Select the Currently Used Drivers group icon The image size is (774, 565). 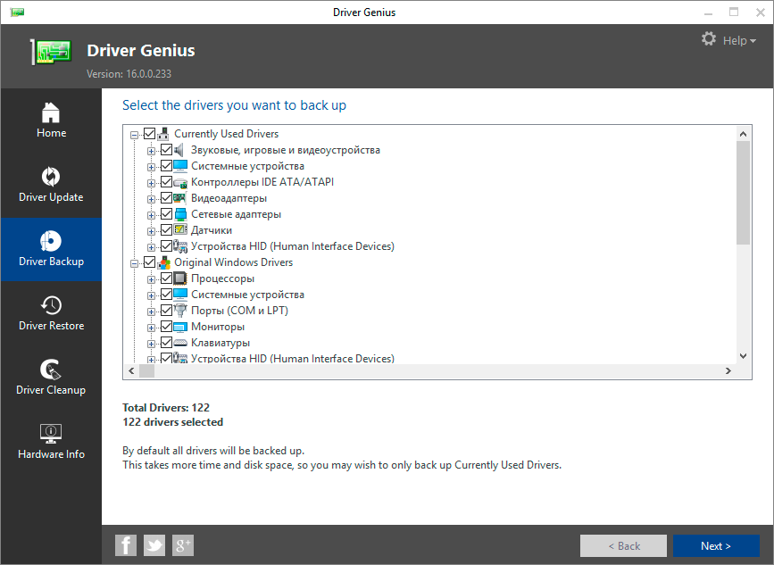click(x=164, y=134)
